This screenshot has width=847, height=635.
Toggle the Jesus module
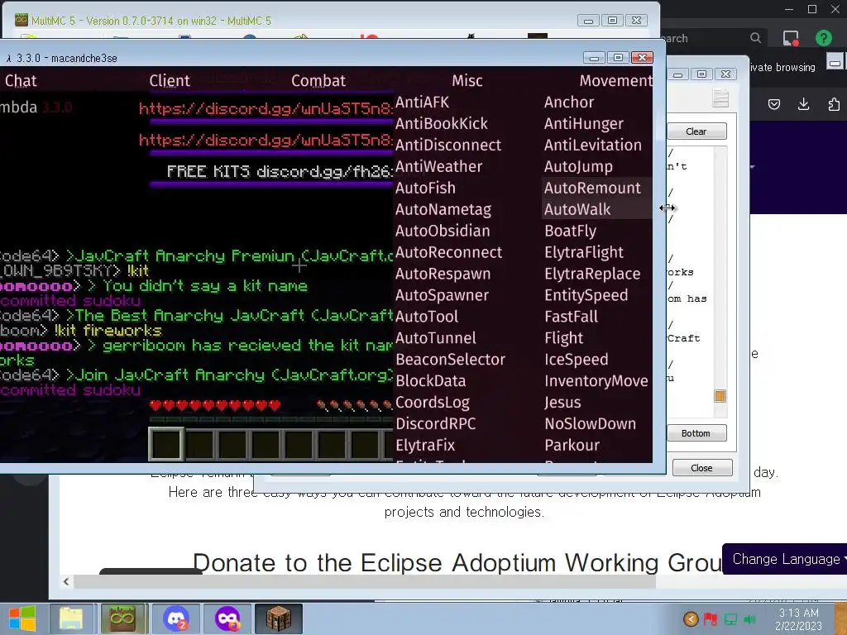point(562,403)
